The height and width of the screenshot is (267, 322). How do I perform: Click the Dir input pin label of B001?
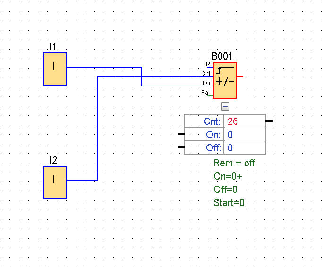(207, 83)
